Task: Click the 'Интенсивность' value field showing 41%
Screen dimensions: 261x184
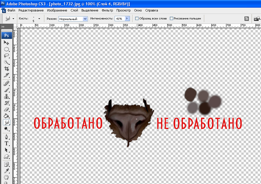Action: pyautogui.click(x=119, y=19)
